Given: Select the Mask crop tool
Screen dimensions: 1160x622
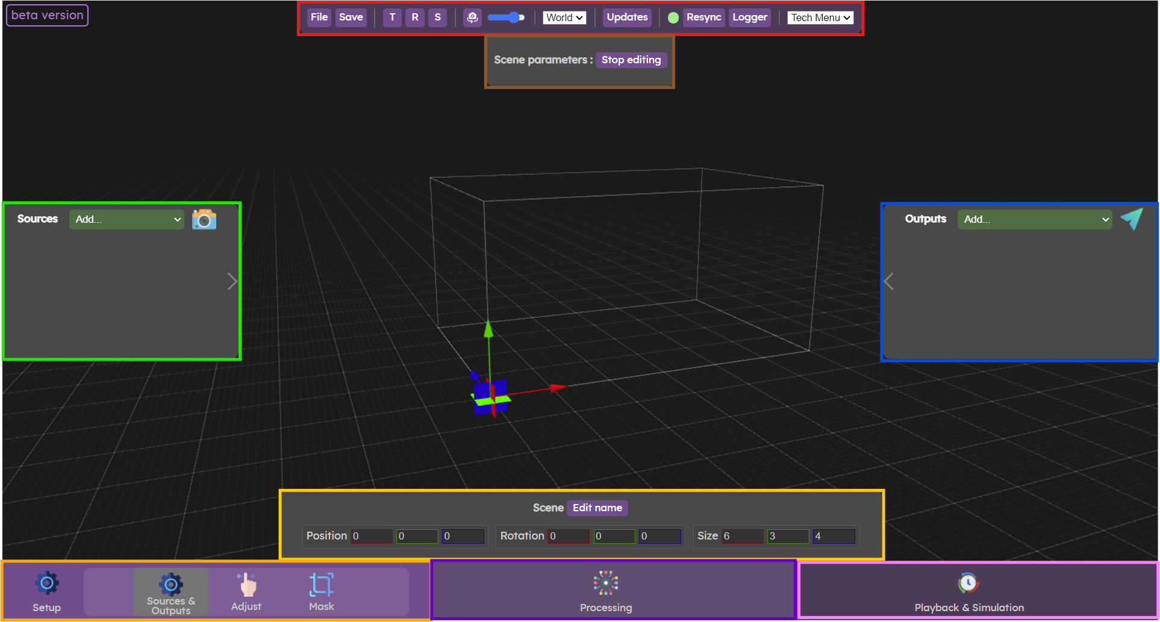Looking at the screenshot, I should tap(321, 591).
